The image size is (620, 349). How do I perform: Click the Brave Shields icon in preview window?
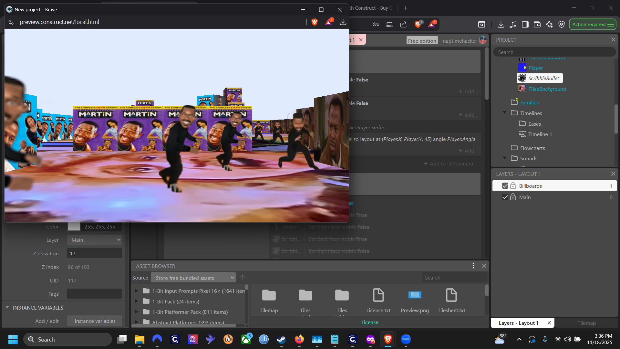click(315, 22)
